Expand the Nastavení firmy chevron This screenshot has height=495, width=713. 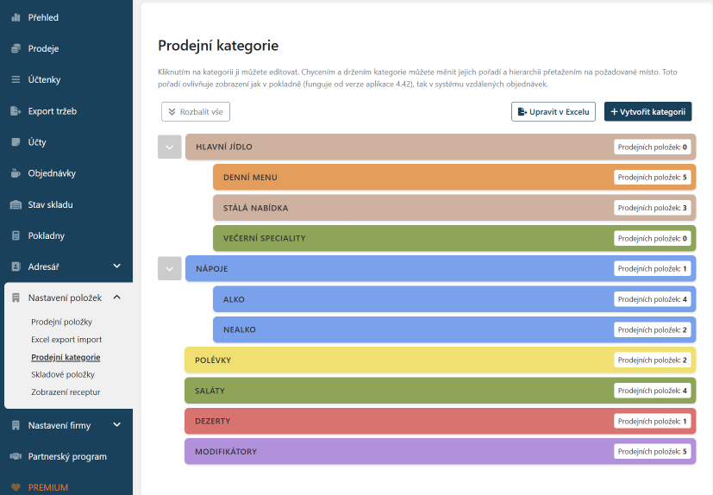pos(117,424)
